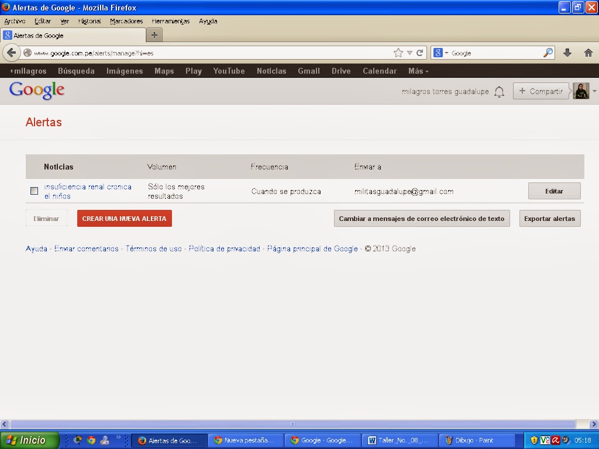Open the URL history dropdown arrow
Image resolution: width=599 pixels, height=449 pixels.
(409, 53)
